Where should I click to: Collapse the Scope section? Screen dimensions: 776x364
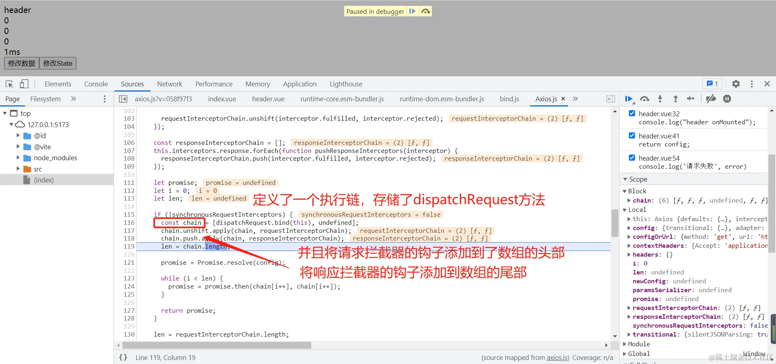click(x=625, y=179)
